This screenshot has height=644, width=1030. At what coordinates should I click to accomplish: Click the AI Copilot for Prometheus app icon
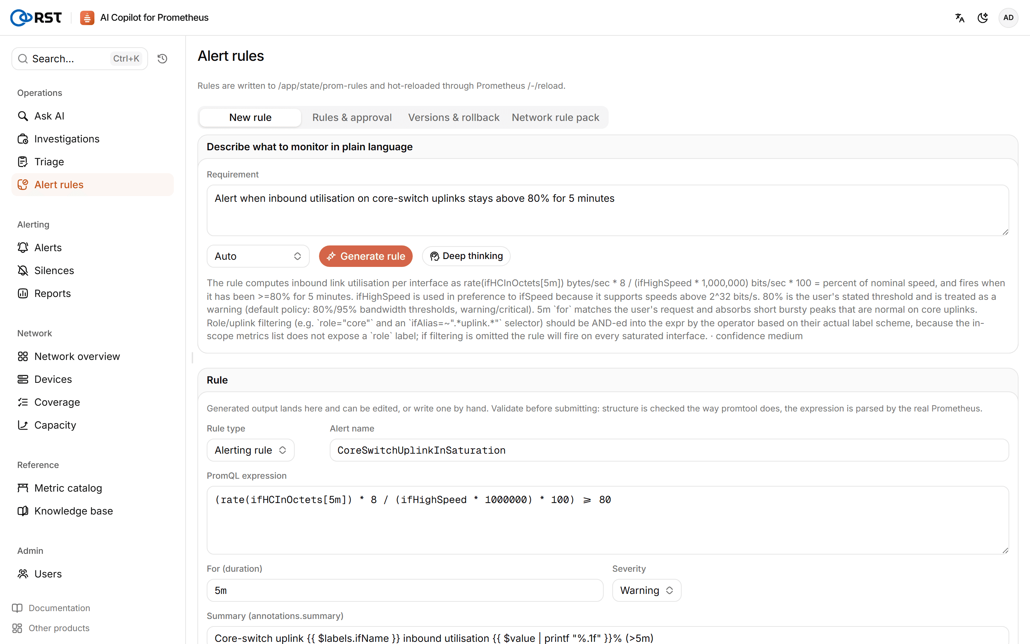pyautogui.click(x=87, y=18)
